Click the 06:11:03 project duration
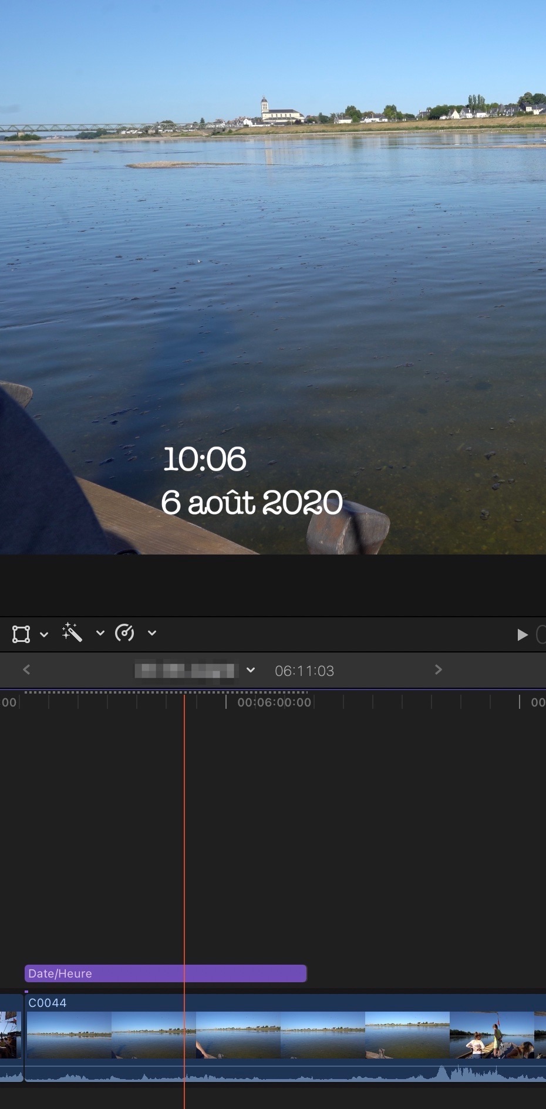546x1109 pixels. coord(304,671)
